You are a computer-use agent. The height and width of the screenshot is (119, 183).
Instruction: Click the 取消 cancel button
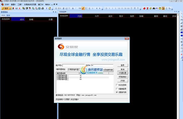(x=122, y=69)
